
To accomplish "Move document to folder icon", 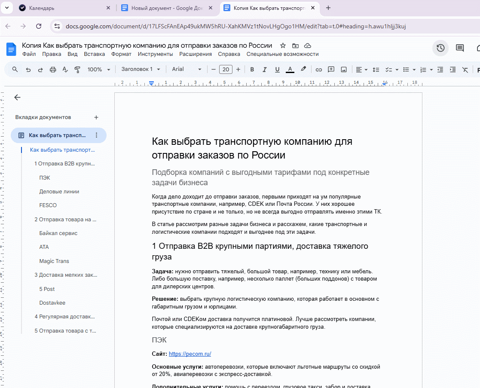I will (295, 46).
